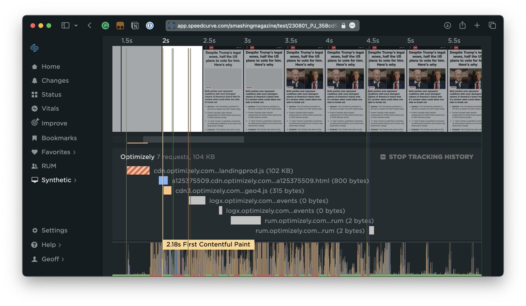The height and width of the screenshot is (306, 526).
Task: Click the Safari sidebar toggle icon
Action: (x=65, y=25)
